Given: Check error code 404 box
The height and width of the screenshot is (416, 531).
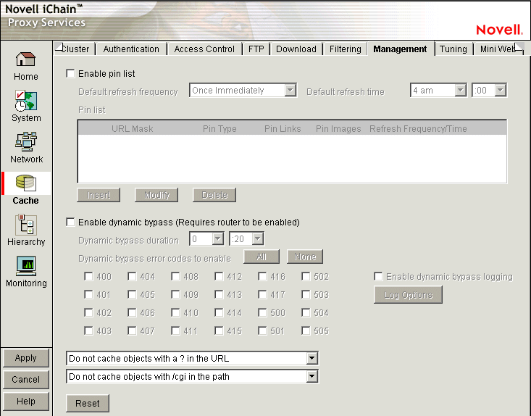Looking at the screenshot, I should coord(132,276).
